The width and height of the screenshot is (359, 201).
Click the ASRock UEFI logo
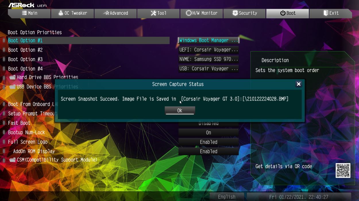27,5
